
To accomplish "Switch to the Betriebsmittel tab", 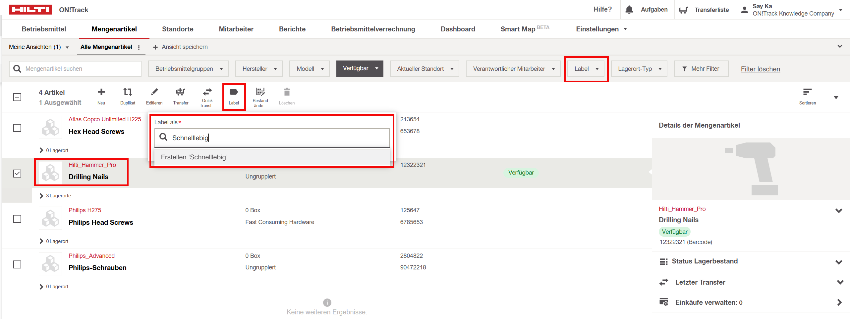I will tap(44, 29).
